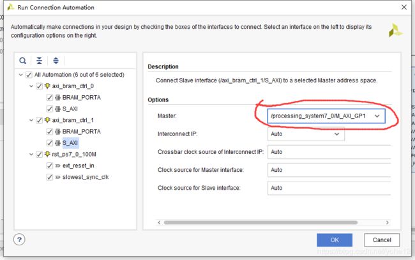Click the horizontal scrollbar thumb in options panel
Screen dimensions: 415x260
260,222
